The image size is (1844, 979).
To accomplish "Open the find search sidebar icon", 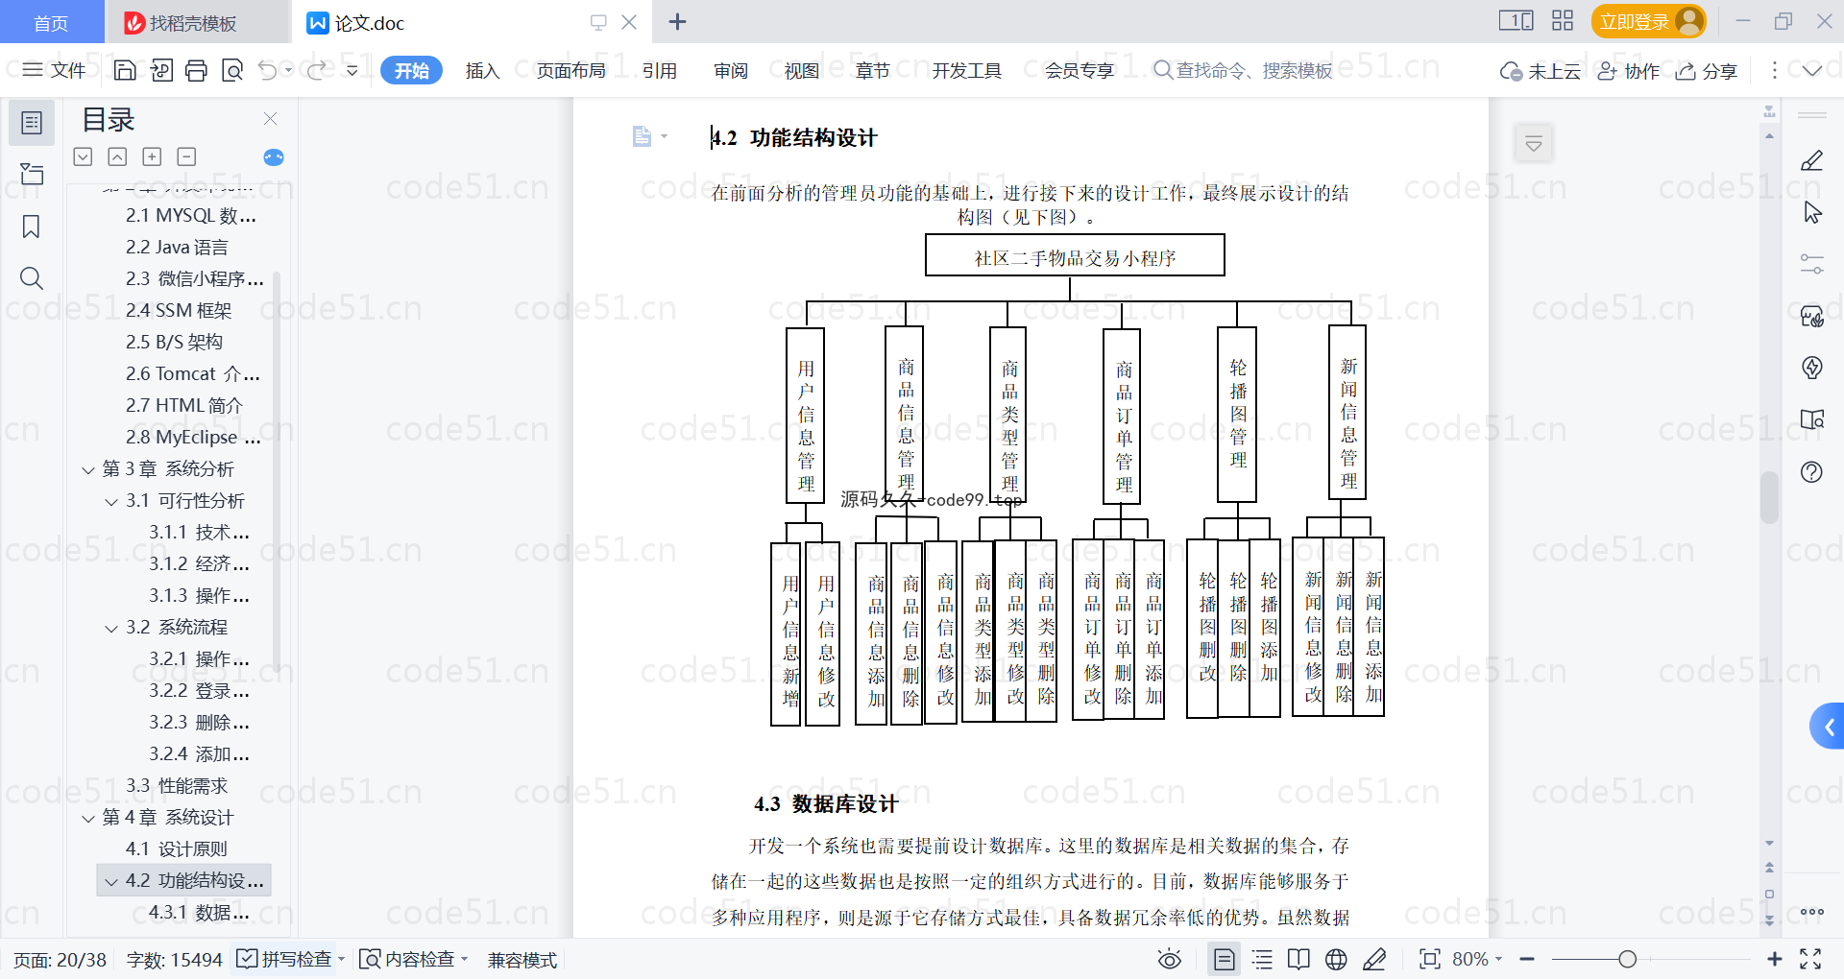I will click(x=32, y=278).
